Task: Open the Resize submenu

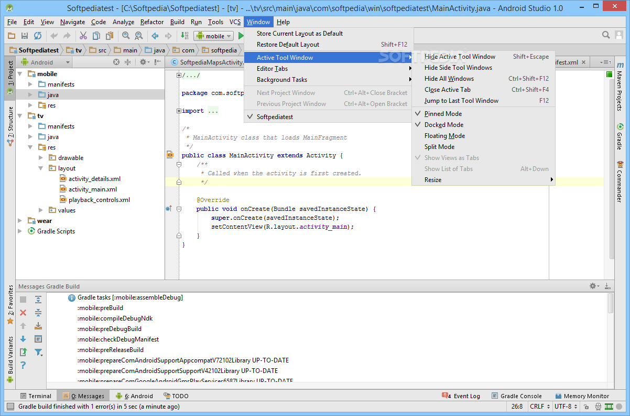Action: pos(482,180)
